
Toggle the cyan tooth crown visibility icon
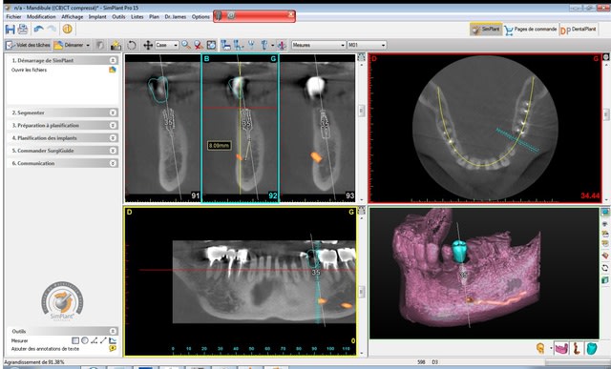[x=591, y=348]
